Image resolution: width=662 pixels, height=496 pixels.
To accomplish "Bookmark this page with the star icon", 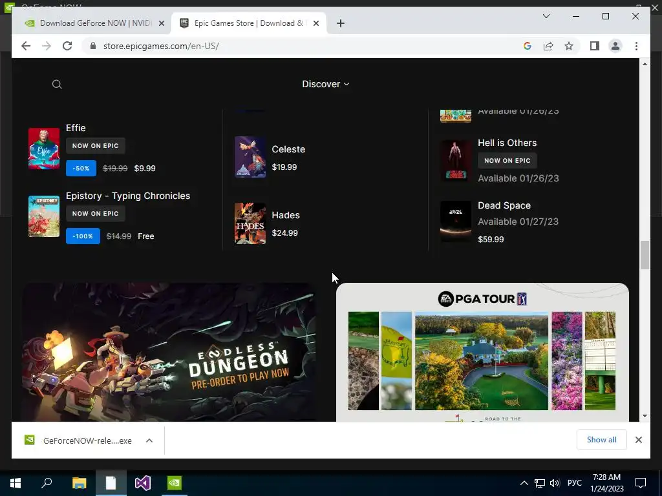I will click(569, 46).
